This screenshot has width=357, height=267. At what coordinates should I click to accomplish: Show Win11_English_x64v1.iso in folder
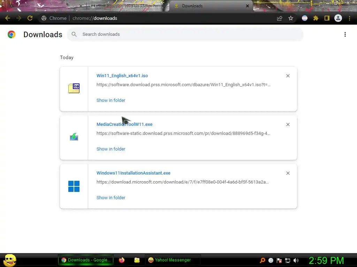(111, 100)
